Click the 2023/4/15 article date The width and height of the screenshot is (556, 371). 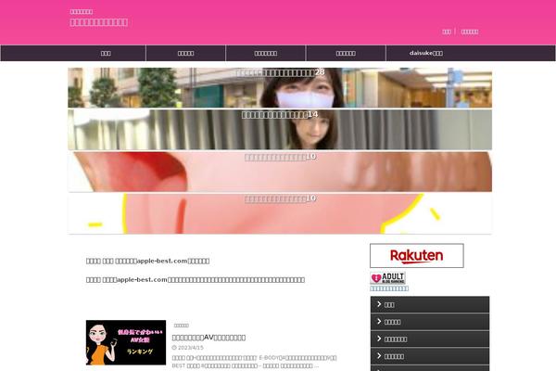[x=187, y=348]
